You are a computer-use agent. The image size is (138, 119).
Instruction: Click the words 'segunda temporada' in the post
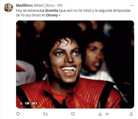tap(114, 11)
